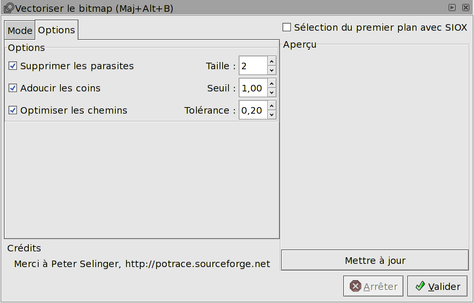Viewport: 474px width, 303px height.
Task: Click the Tolérance number field
Action: [x=252, y=110]
